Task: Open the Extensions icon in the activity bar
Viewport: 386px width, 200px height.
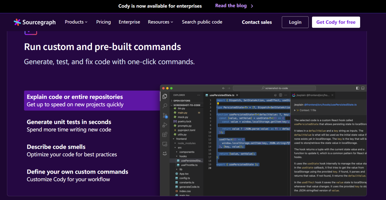Action: tap(165, 135)
